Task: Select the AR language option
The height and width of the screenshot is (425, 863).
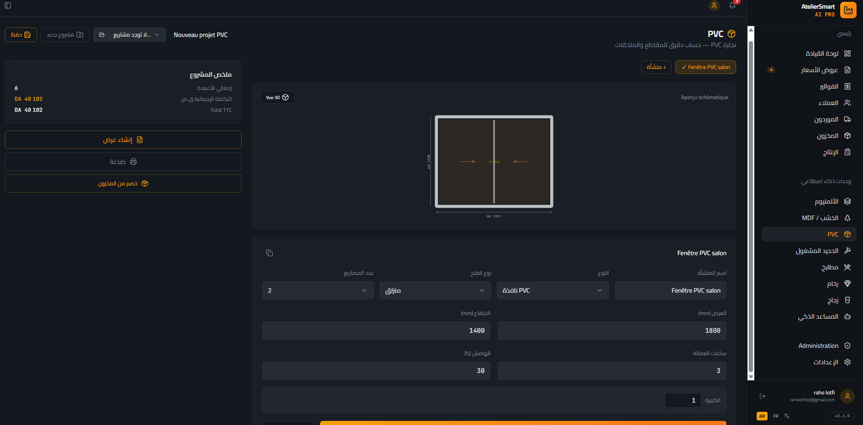Action: 761,416
